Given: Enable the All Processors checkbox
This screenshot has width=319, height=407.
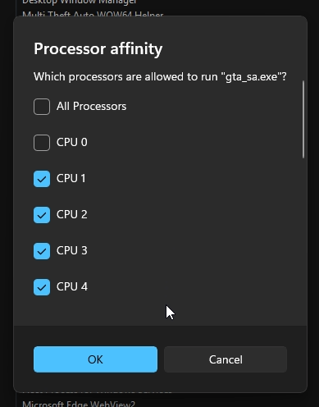Looking at the screenshot, I should tap(42, 107).
